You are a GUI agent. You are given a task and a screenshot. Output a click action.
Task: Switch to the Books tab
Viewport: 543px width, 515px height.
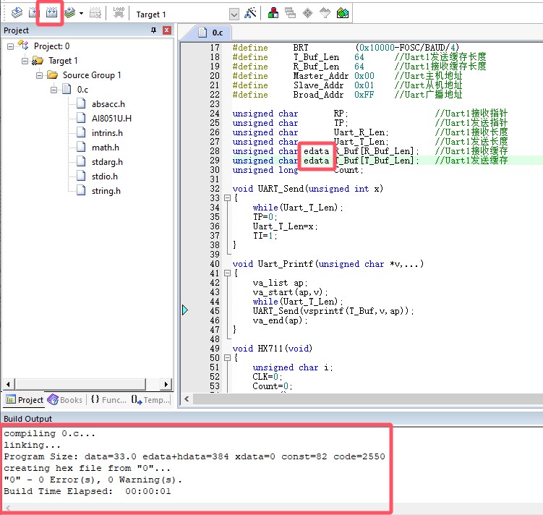[65, 400]
